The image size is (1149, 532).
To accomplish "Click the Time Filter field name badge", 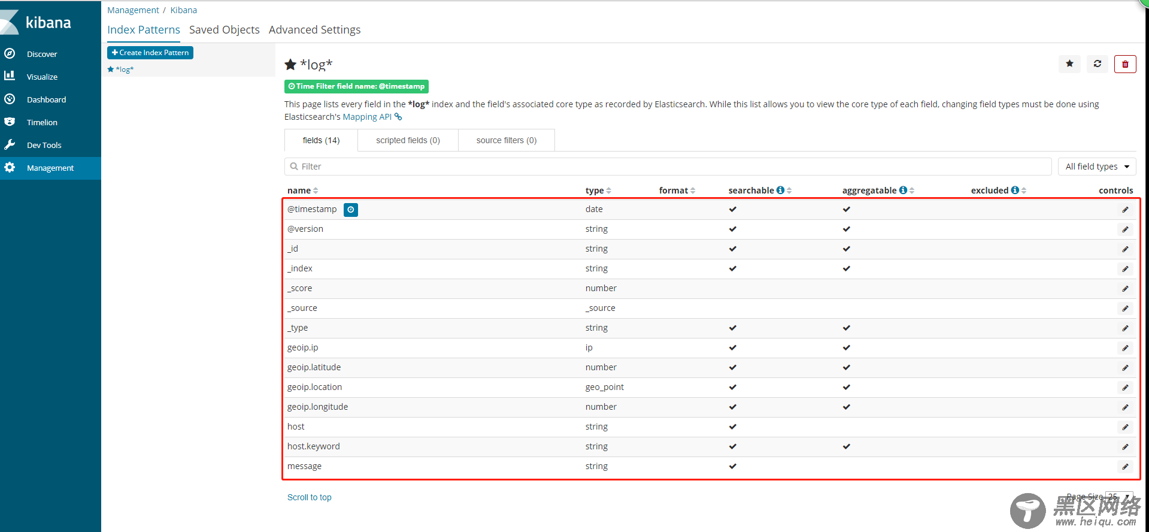I will click(x=356, y=86).
